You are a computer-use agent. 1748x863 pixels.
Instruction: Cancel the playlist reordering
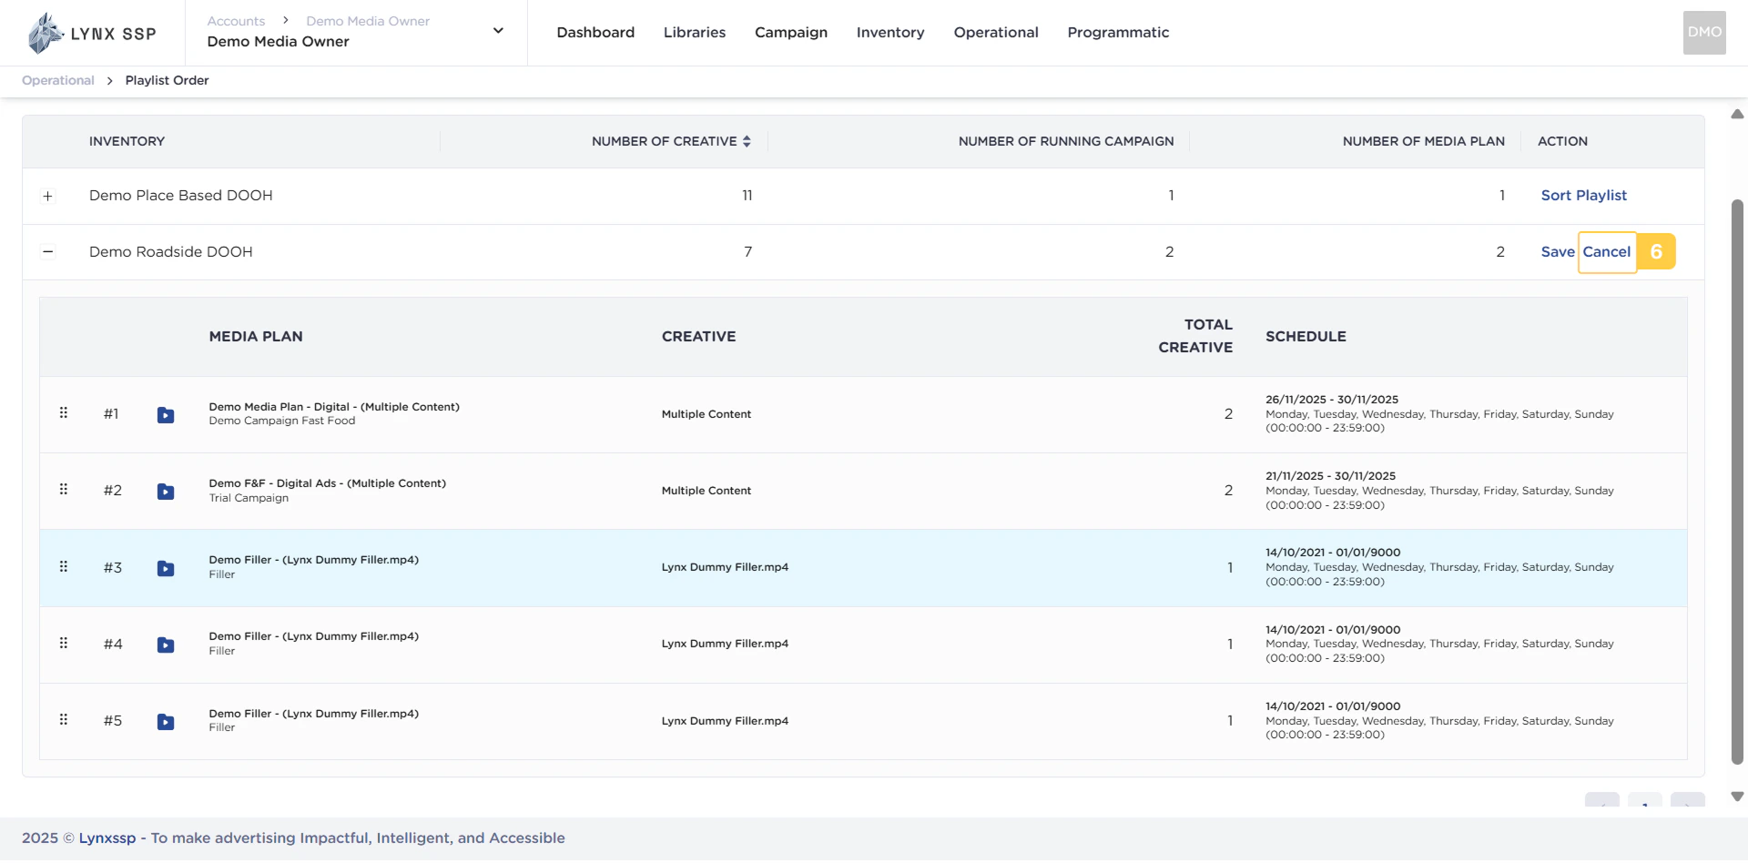(1607, 252)
